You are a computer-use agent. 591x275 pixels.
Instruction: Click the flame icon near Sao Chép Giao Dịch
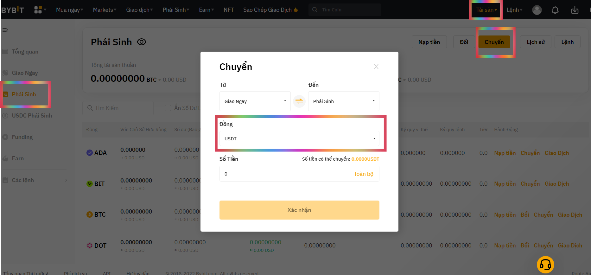(296, 10)
